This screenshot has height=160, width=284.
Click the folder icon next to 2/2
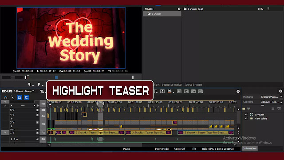244,108
